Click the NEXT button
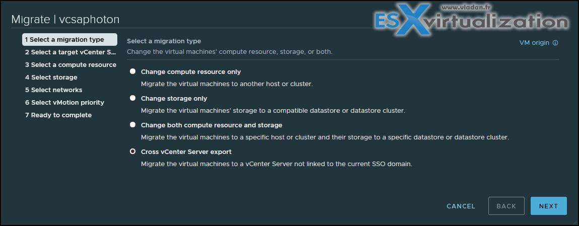The height and width of the screenshot is (226, 579). pos(548,206)
